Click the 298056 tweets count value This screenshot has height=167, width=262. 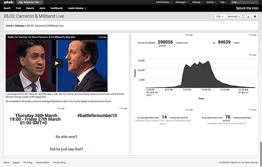coord(165,42)
